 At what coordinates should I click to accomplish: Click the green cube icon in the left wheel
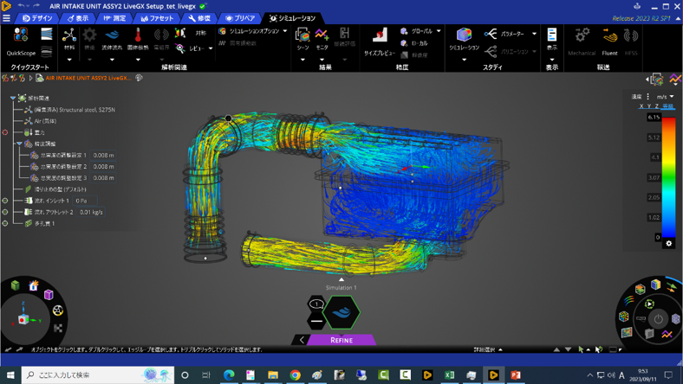[16, 285]
